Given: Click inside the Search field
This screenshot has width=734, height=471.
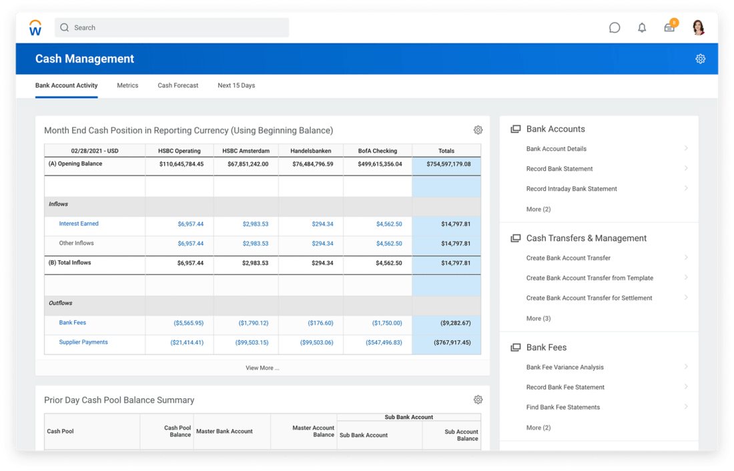Looking at the screenshot, I should 171,27.
